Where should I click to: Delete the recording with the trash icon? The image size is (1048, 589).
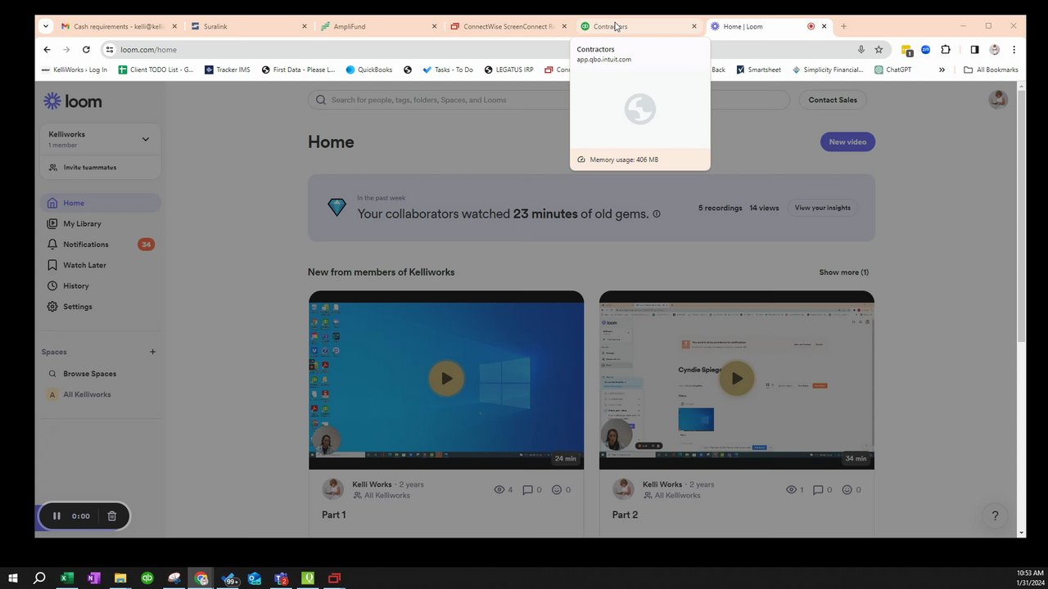112,516
